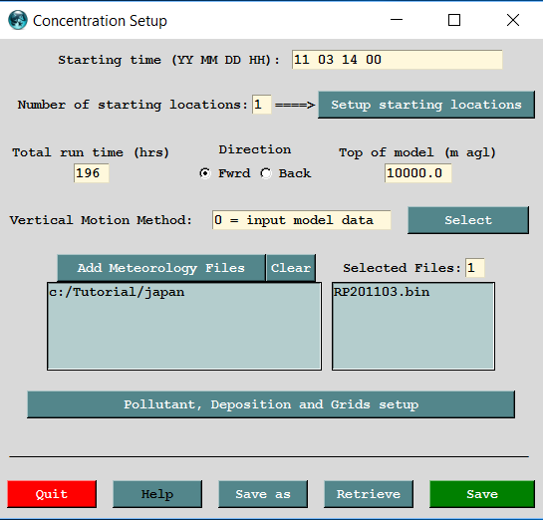543x520 pixels.
Task: Open the Help button
Action: 157,494
